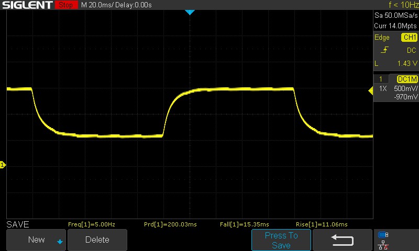Screen dimensions: 419x251
Task: Click the Press To Save button
Action: [281, 240]
